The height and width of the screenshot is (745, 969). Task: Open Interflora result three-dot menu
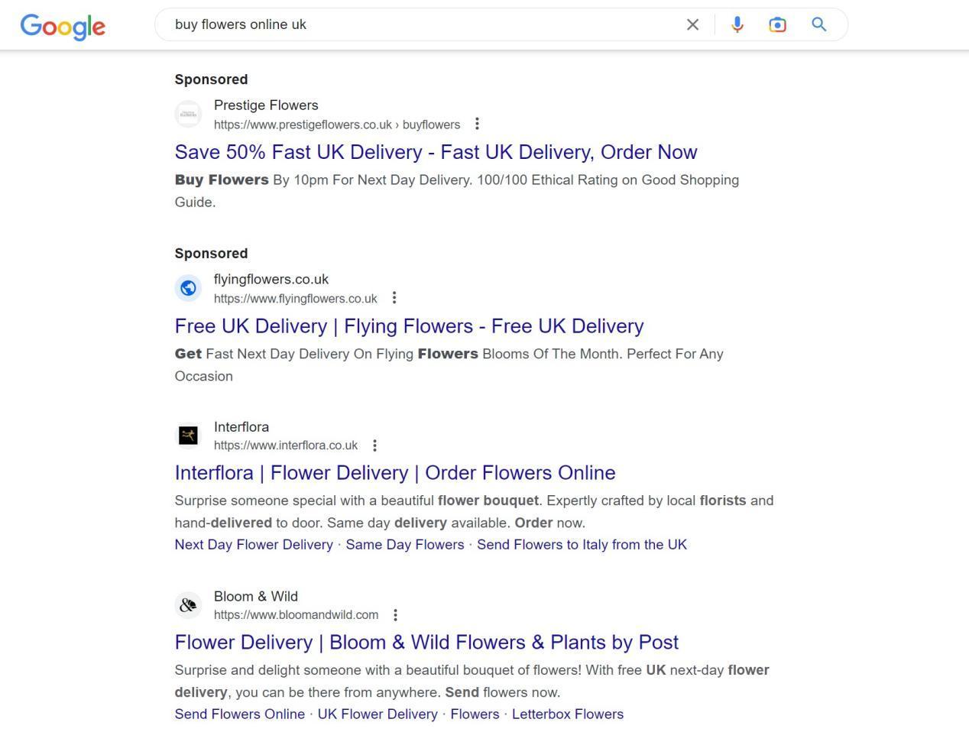coord(374,445)
